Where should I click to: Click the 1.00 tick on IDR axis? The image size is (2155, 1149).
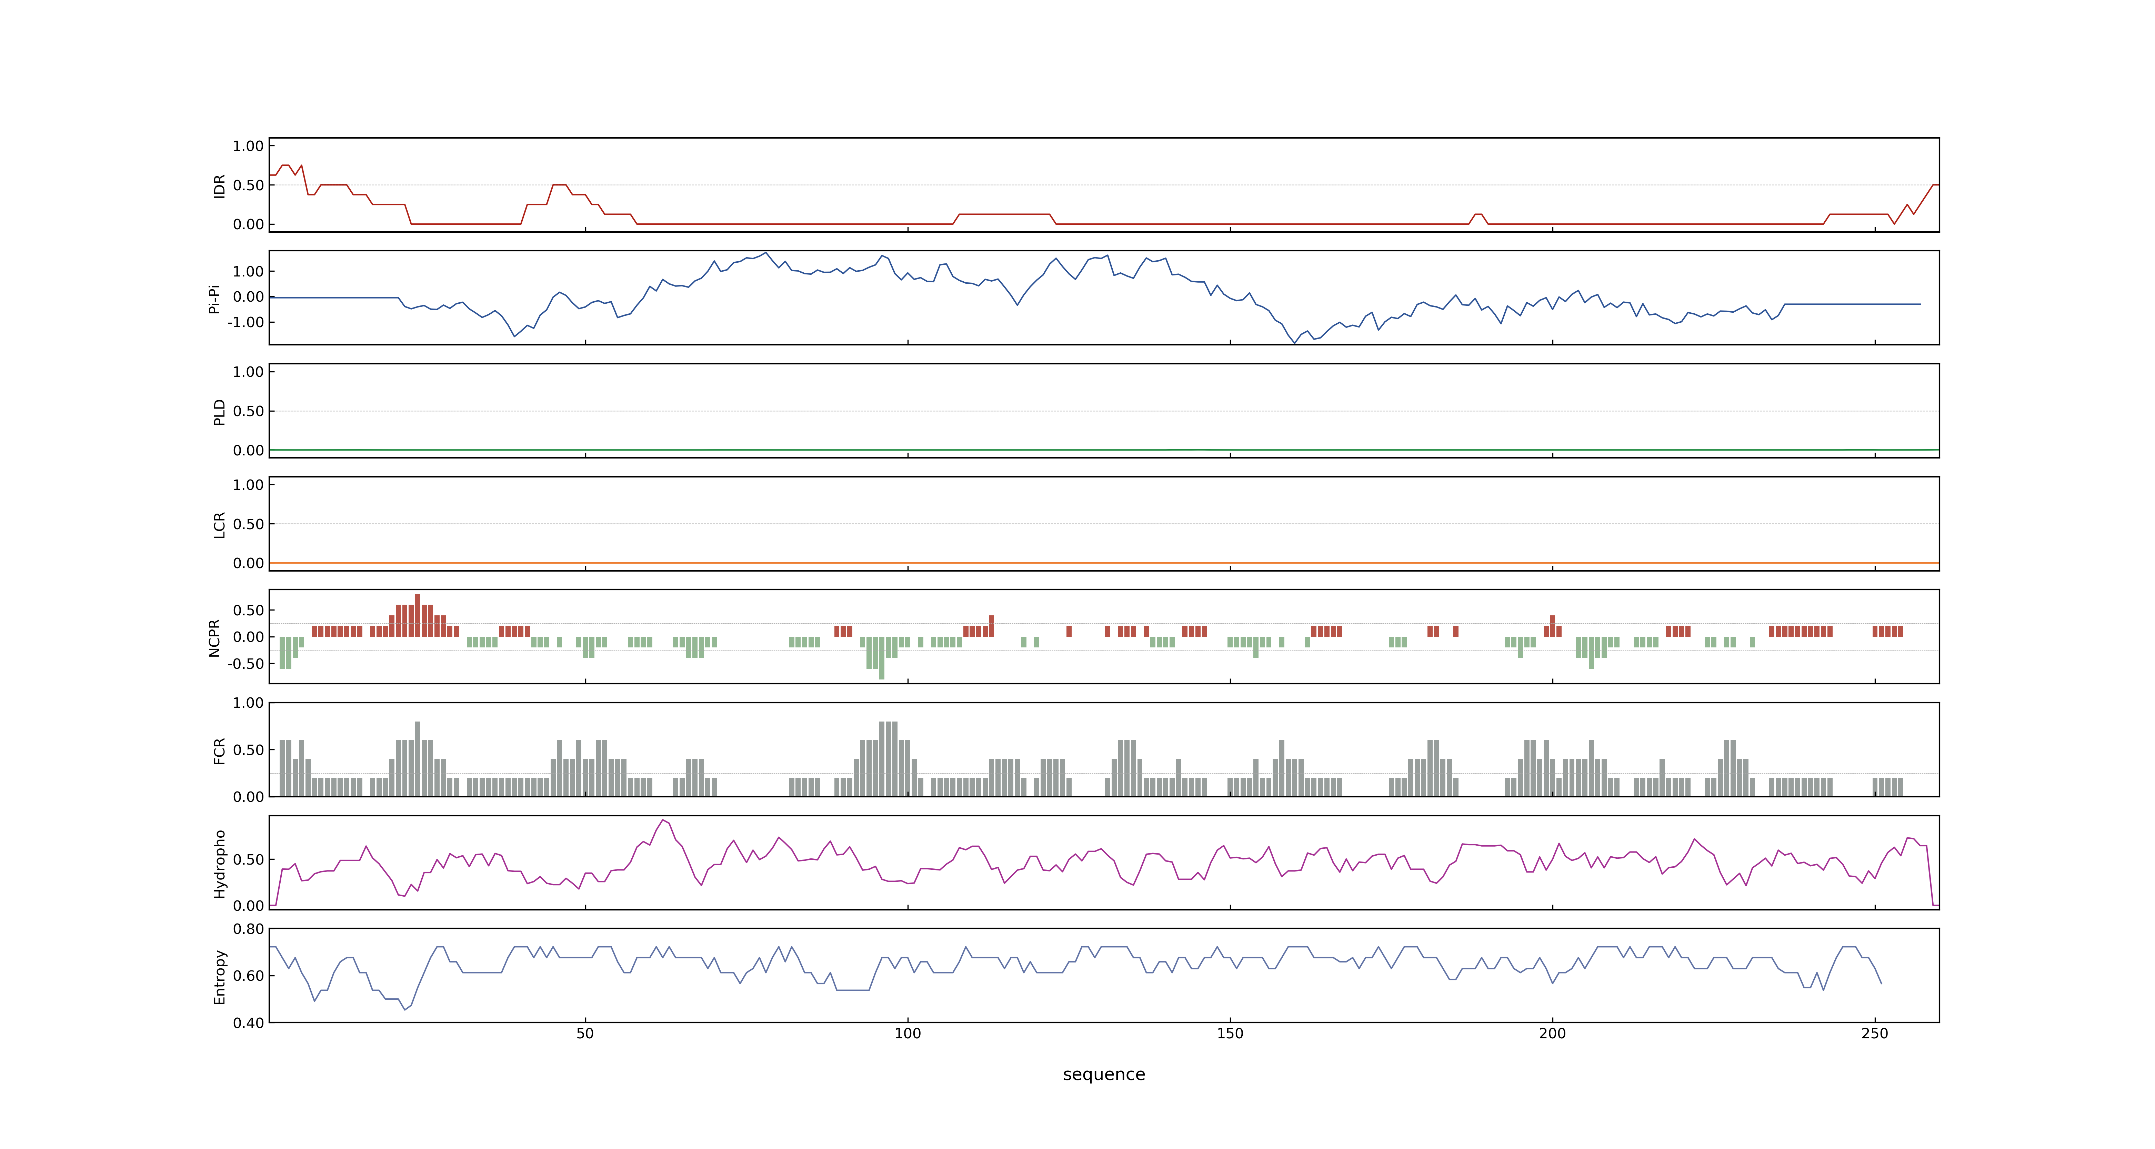tap(249, 147)
